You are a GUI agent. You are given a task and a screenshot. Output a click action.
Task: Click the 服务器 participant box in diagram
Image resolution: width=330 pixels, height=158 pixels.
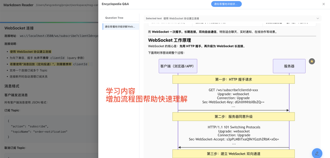pyautogui.click(x=289, y=66)
